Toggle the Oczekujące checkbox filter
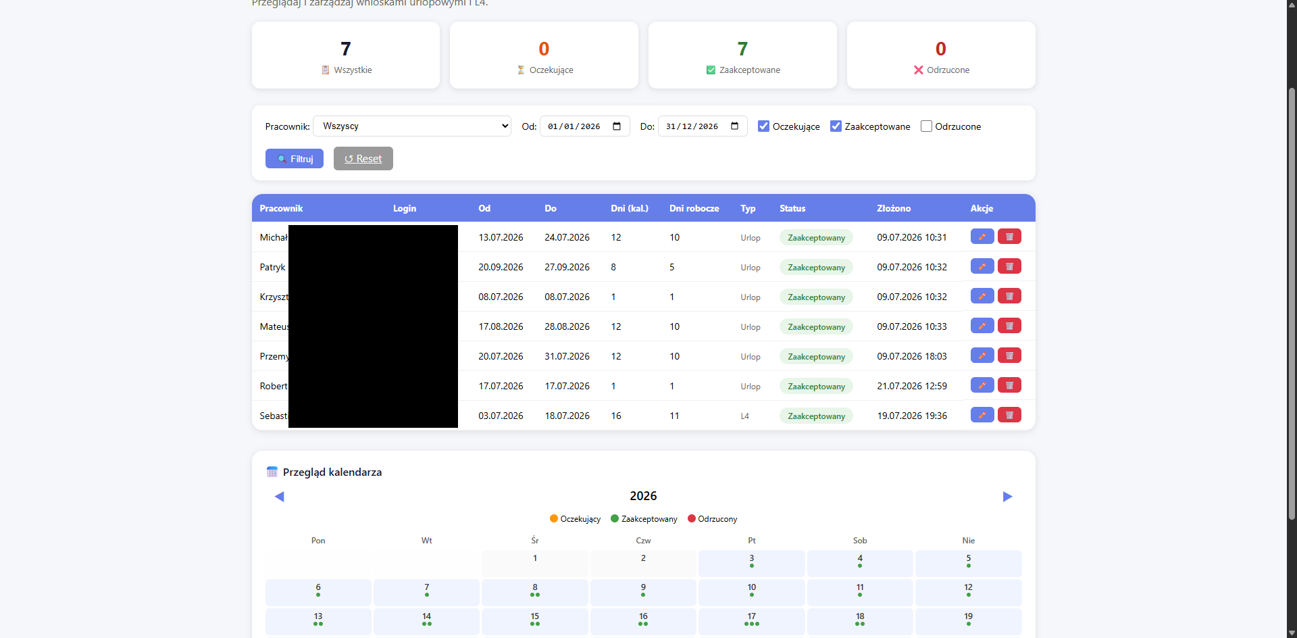Image resolution: width=1297 pixels, height=638 pixels. click(x=763, y=126)
